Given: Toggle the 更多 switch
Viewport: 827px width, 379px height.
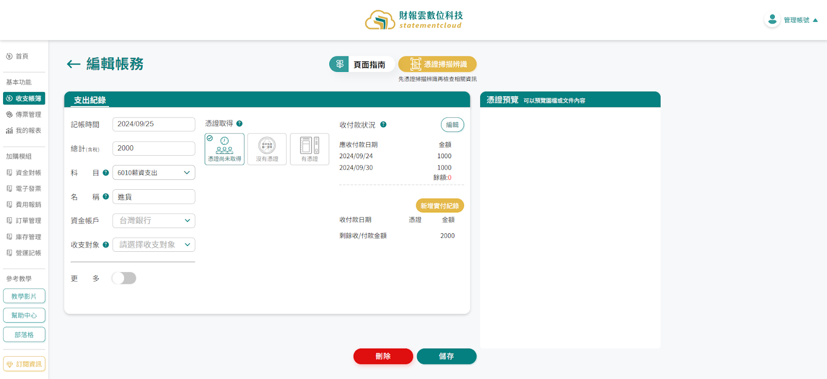Looking at the screenshot, I should click(x=124, y=278).
